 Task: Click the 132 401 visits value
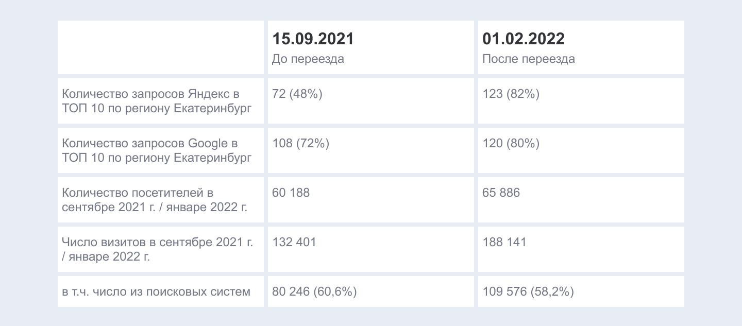pyautogui.click(x=294, y=243)
